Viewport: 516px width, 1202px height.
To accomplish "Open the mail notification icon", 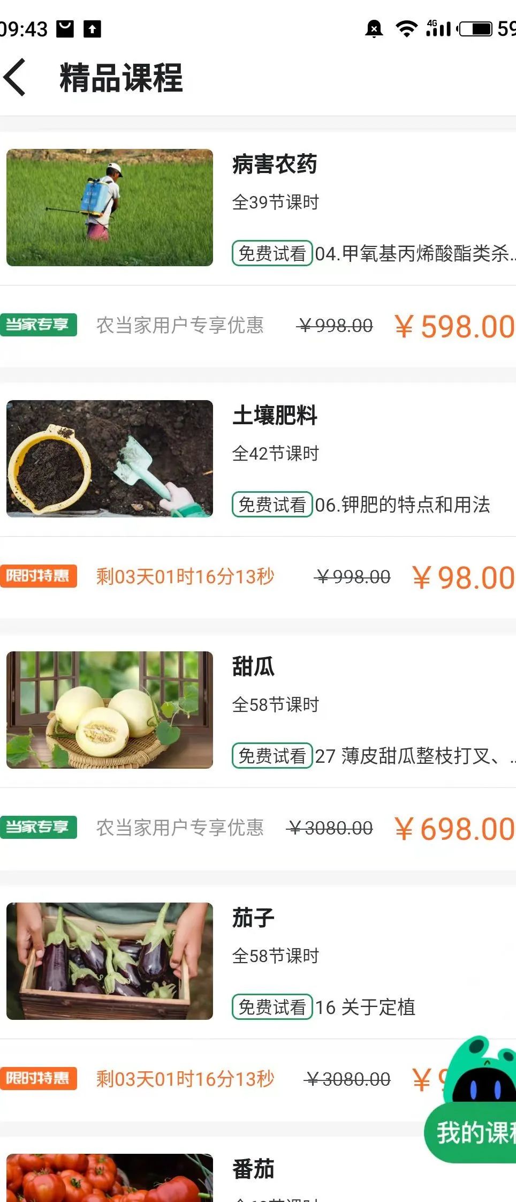I will coord(65,29).
